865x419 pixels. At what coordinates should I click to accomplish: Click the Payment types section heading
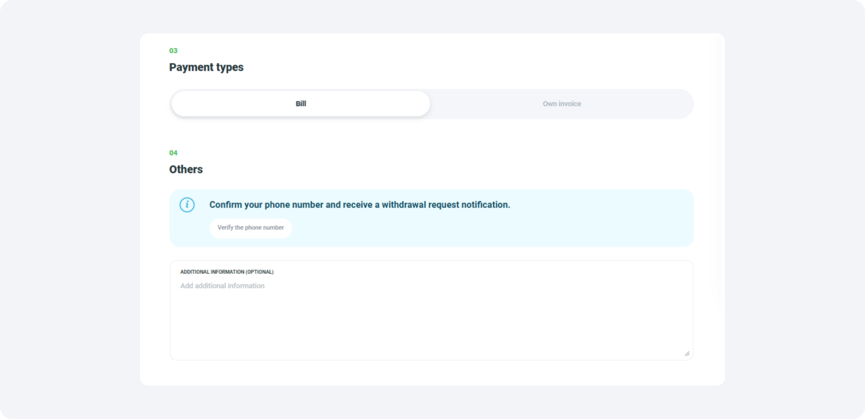click(x=206, y=67)
